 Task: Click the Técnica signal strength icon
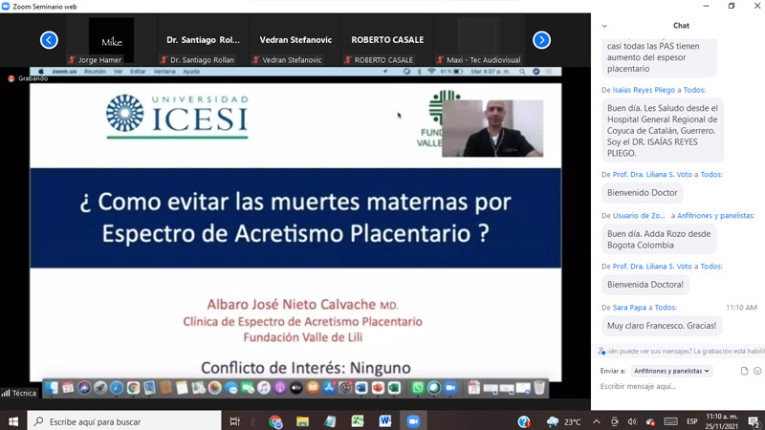click(x=6, y=393)
